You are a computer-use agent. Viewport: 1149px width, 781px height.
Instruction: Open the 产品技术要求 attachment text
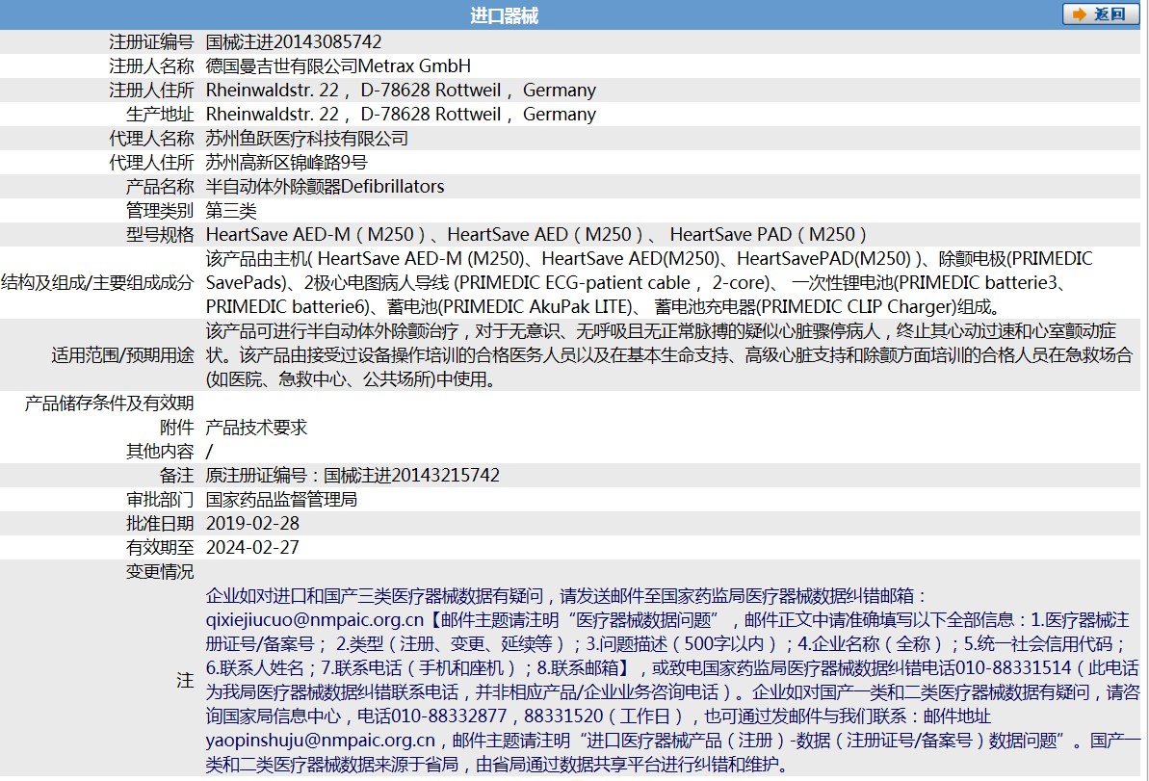click(256, 428)
